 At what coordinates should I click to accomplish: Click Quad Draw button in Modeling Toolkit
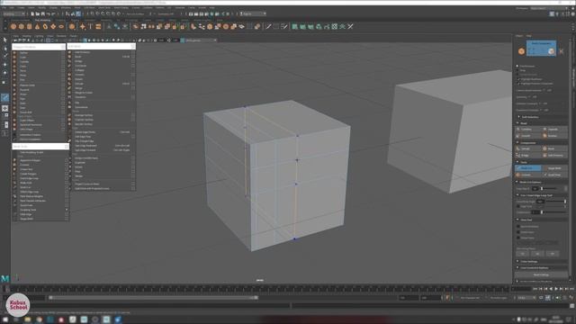(554, 175)
